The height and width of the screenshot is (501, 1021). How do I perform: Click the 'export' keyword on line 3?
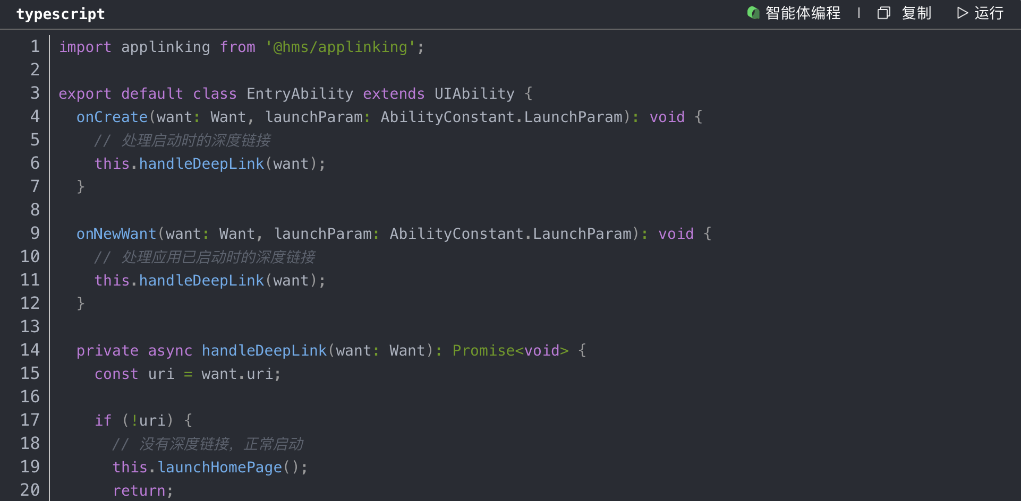(x=85, y=94)
